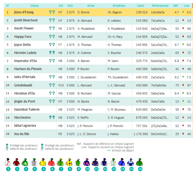
Task: Sort by the Gains column header
Action: [141, 6]
